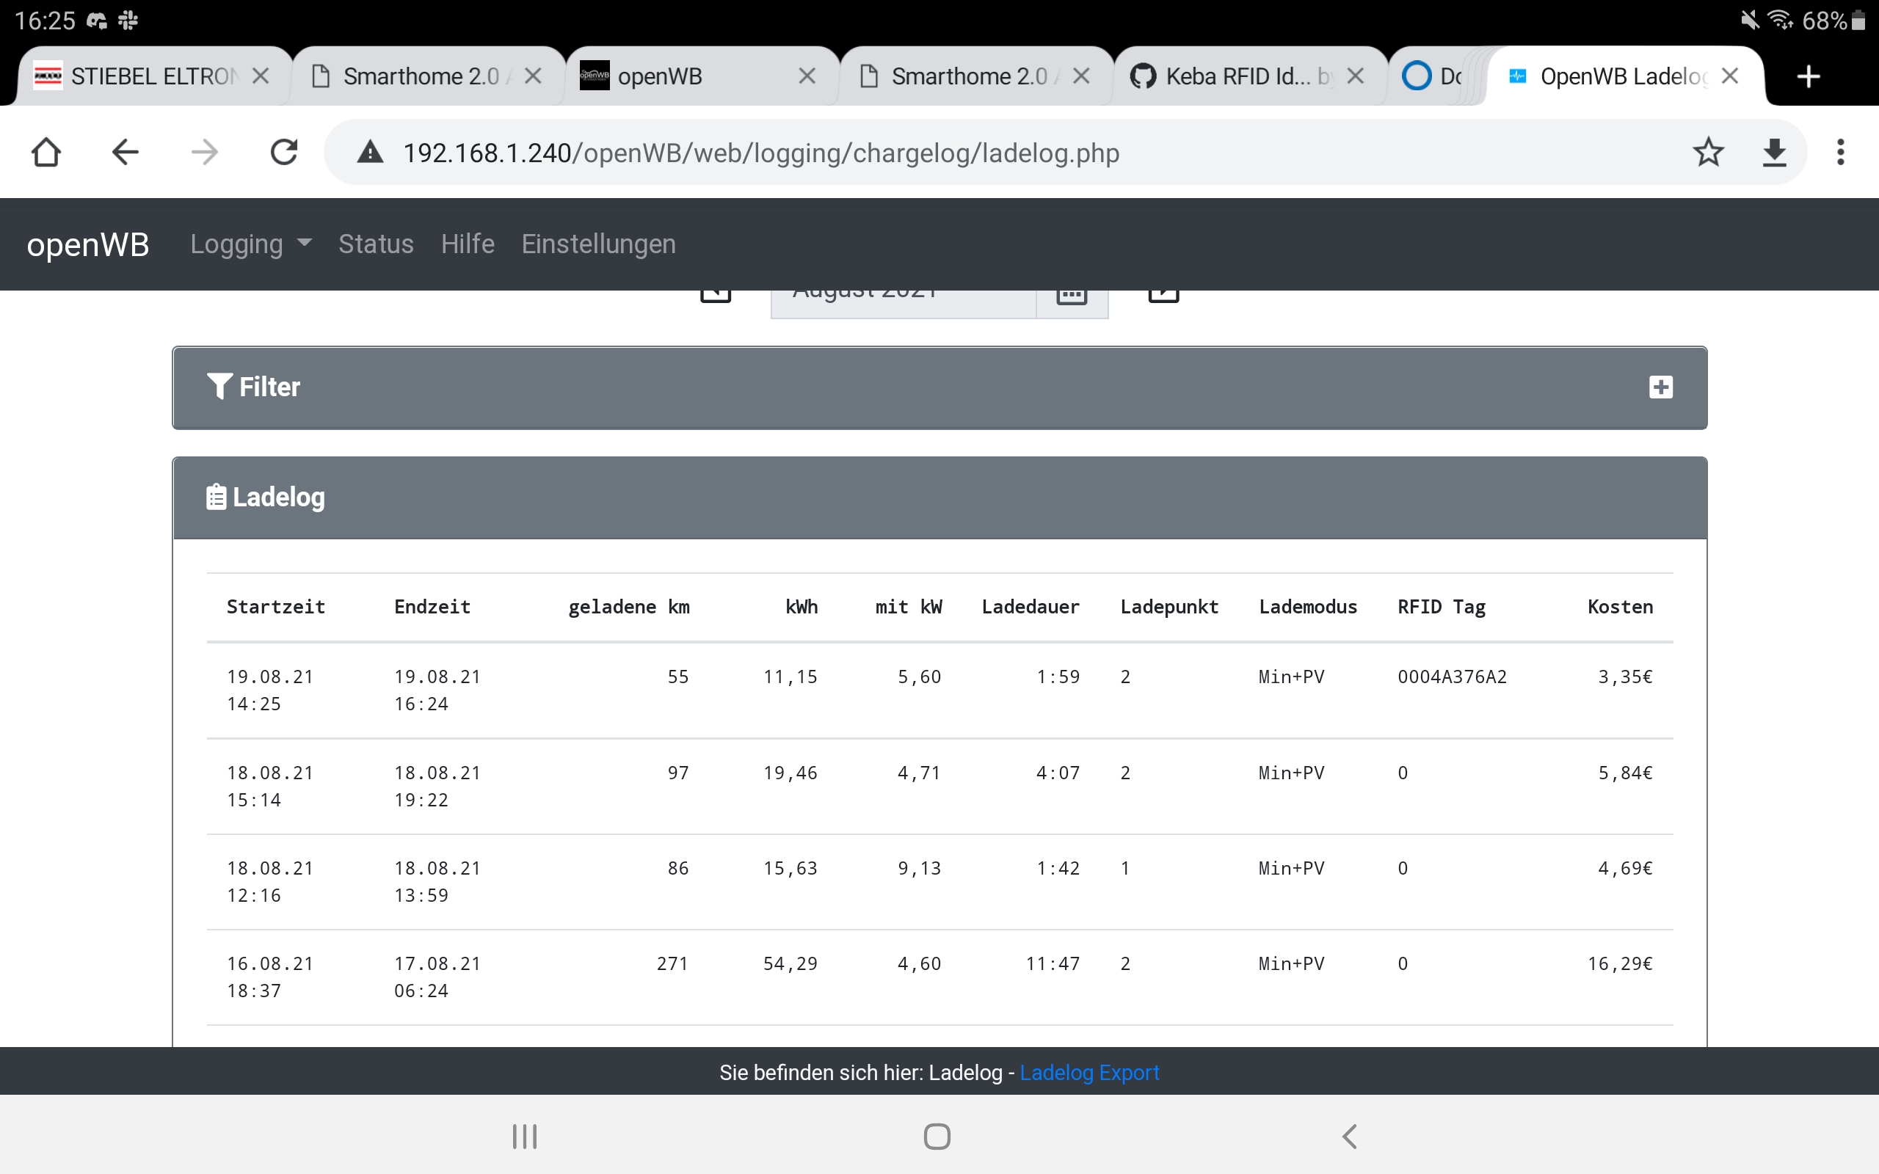Click the browser home icon
This screenshot has height=1174, width=1879.
(46, 152)
